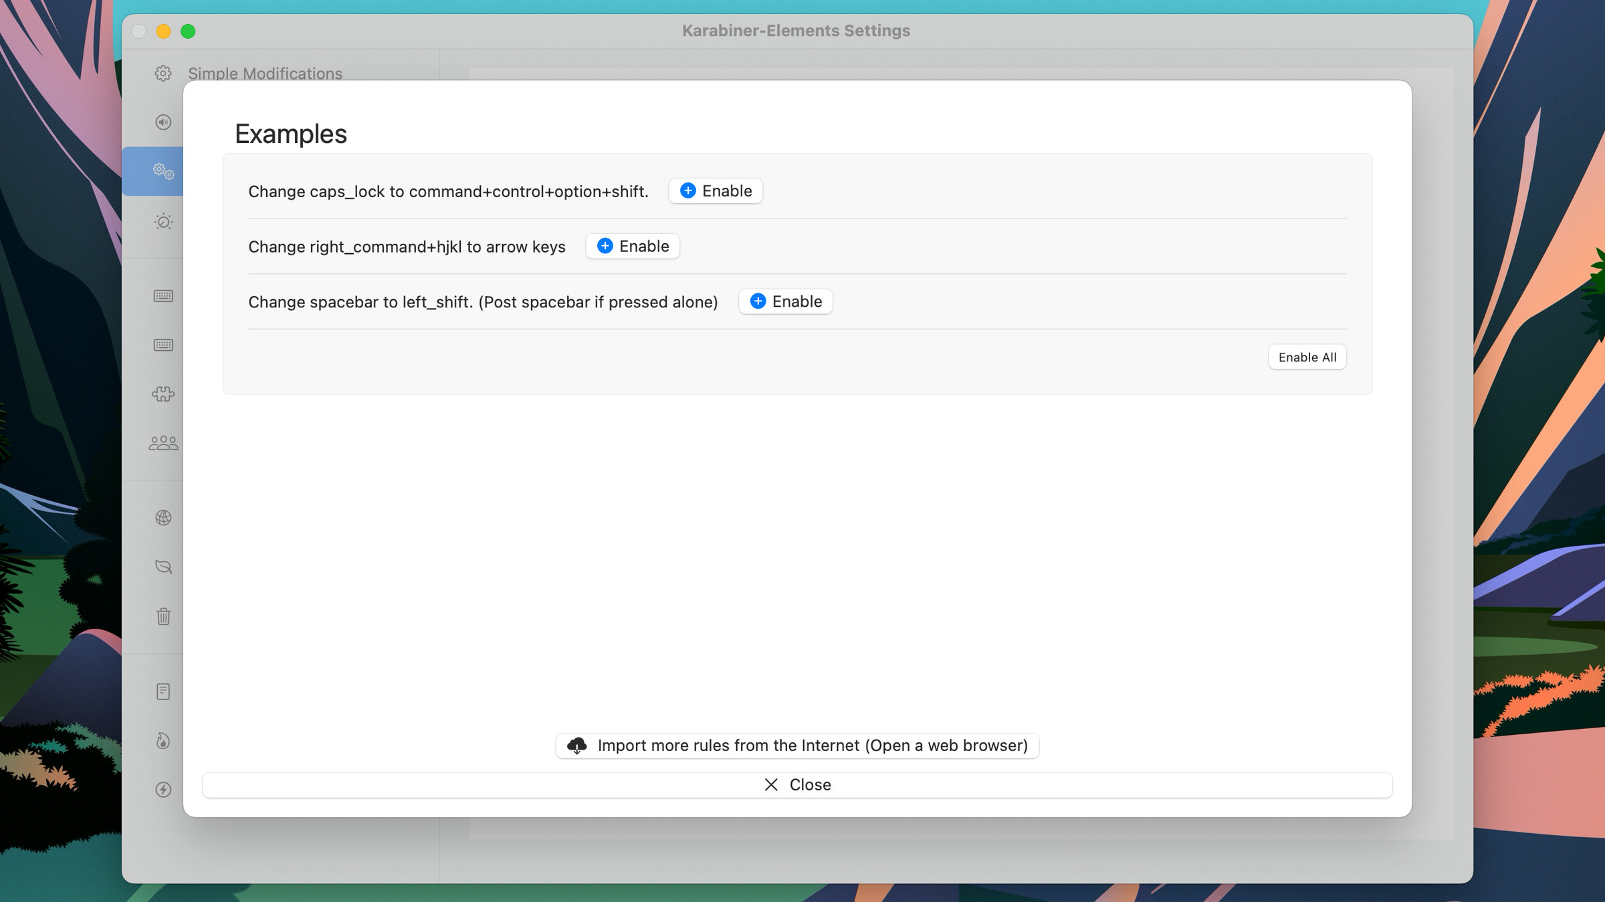The width and height of the screenshot is (1605, 902).
Task: Click the flame icon near the bottom sidebar
Action: (163, 740)
